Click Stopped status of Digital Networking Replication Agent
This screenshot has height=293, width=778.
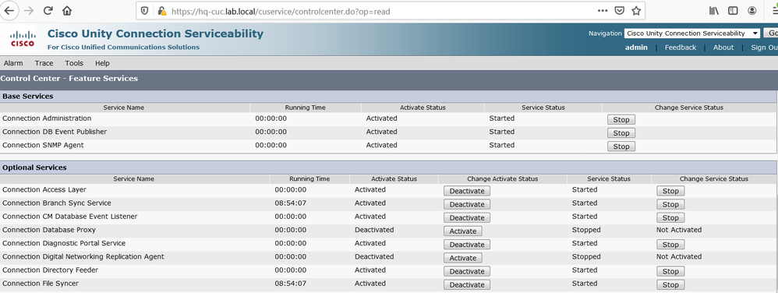tap(586, 257)
